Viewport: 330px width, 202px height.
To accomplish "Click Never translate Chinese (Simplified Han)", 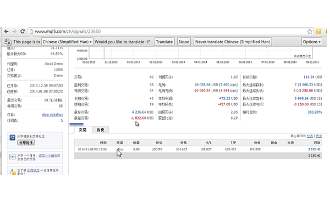I will pyautogui.click(x=233, y=42).
